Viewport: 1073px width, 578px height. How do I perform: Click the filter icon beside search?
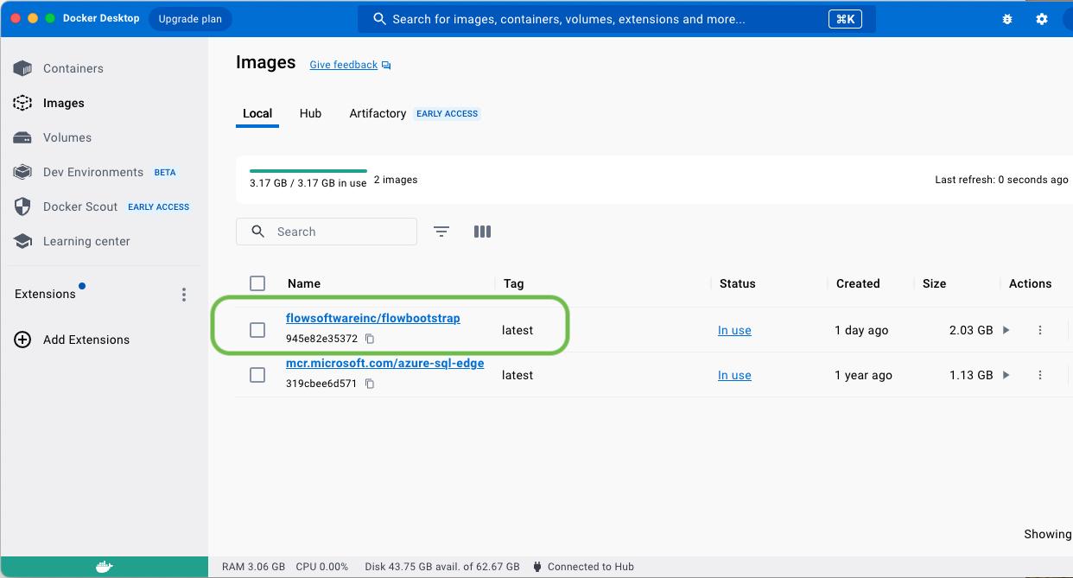pos(441,232)
